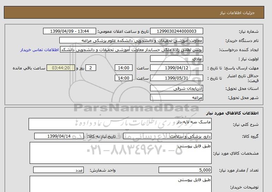Click the ایجاد کننده درخواست label
The height and width of the screenshot is (192, 272).
pyautogui.click(x=239, y=50)
